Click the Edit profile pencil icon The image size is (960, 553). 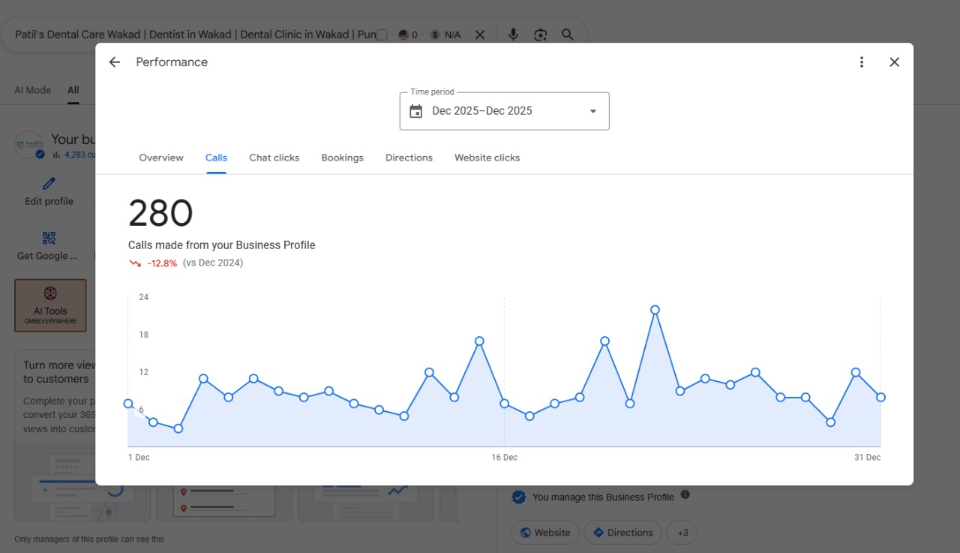tap(49, 183)
